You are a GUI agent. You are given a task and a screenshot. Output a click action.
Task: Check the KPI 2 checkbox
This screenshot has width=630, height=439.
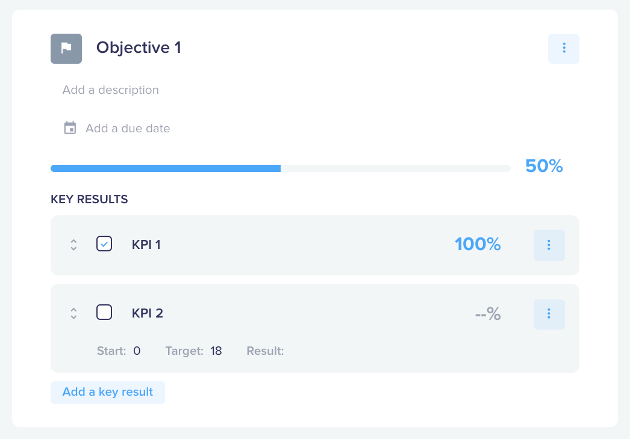click(x=104, y=312)
